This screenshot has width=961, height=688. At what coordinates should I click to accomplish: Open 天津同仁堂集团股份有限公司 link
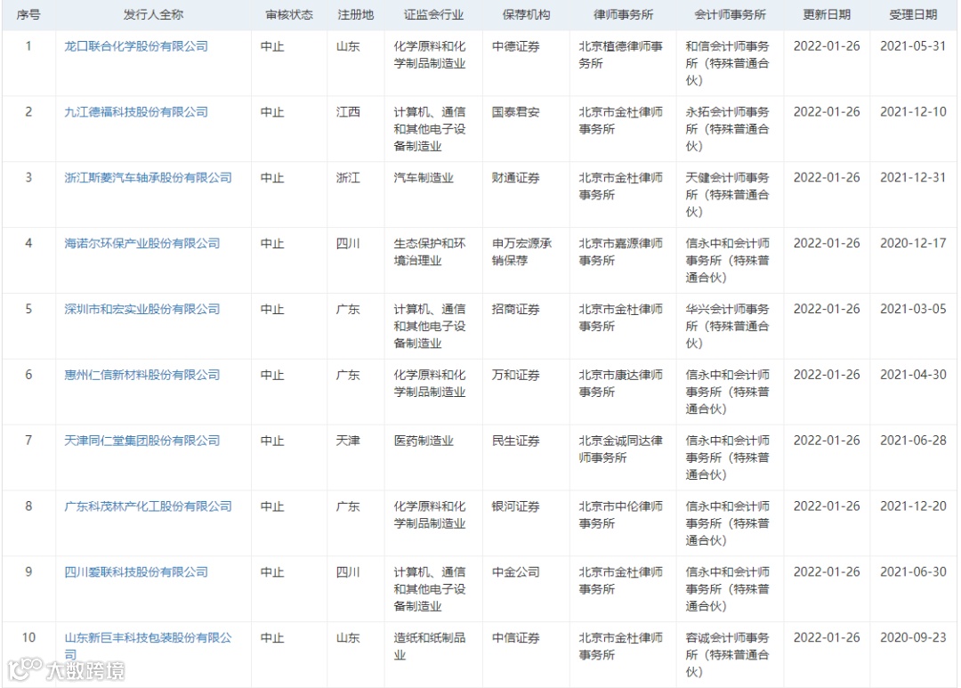(x=142, y=441)
